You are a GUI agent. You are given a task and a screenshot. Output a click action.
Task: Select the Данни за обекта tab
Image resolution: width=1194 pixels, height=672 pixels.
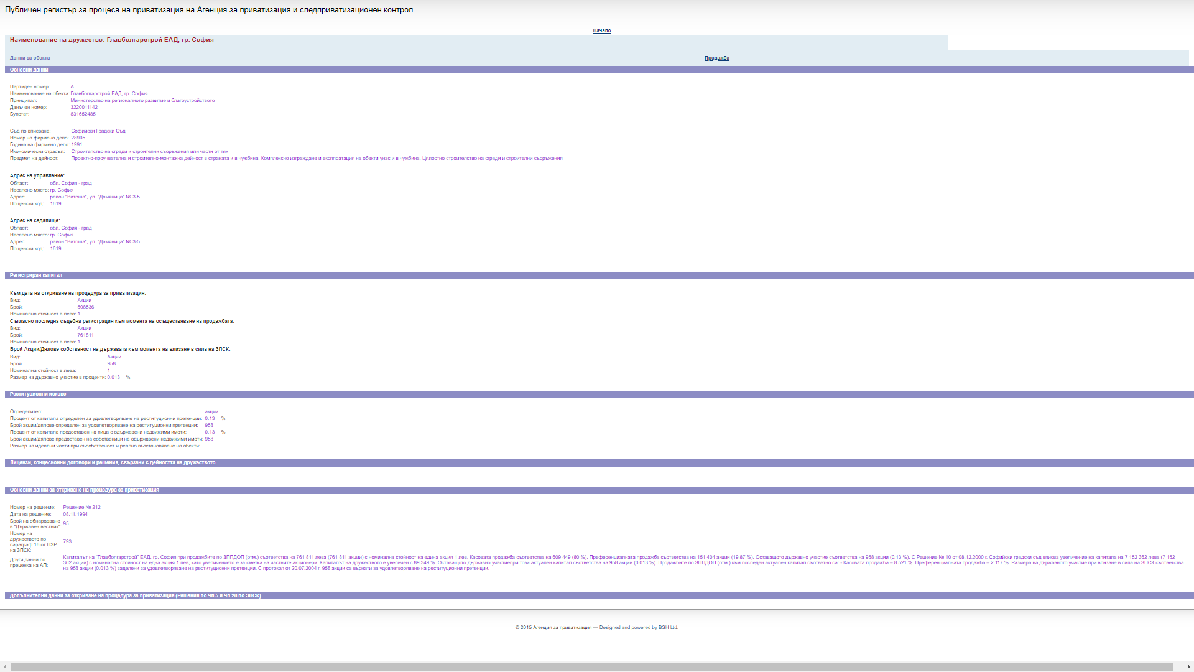click(x=30, y=58)
